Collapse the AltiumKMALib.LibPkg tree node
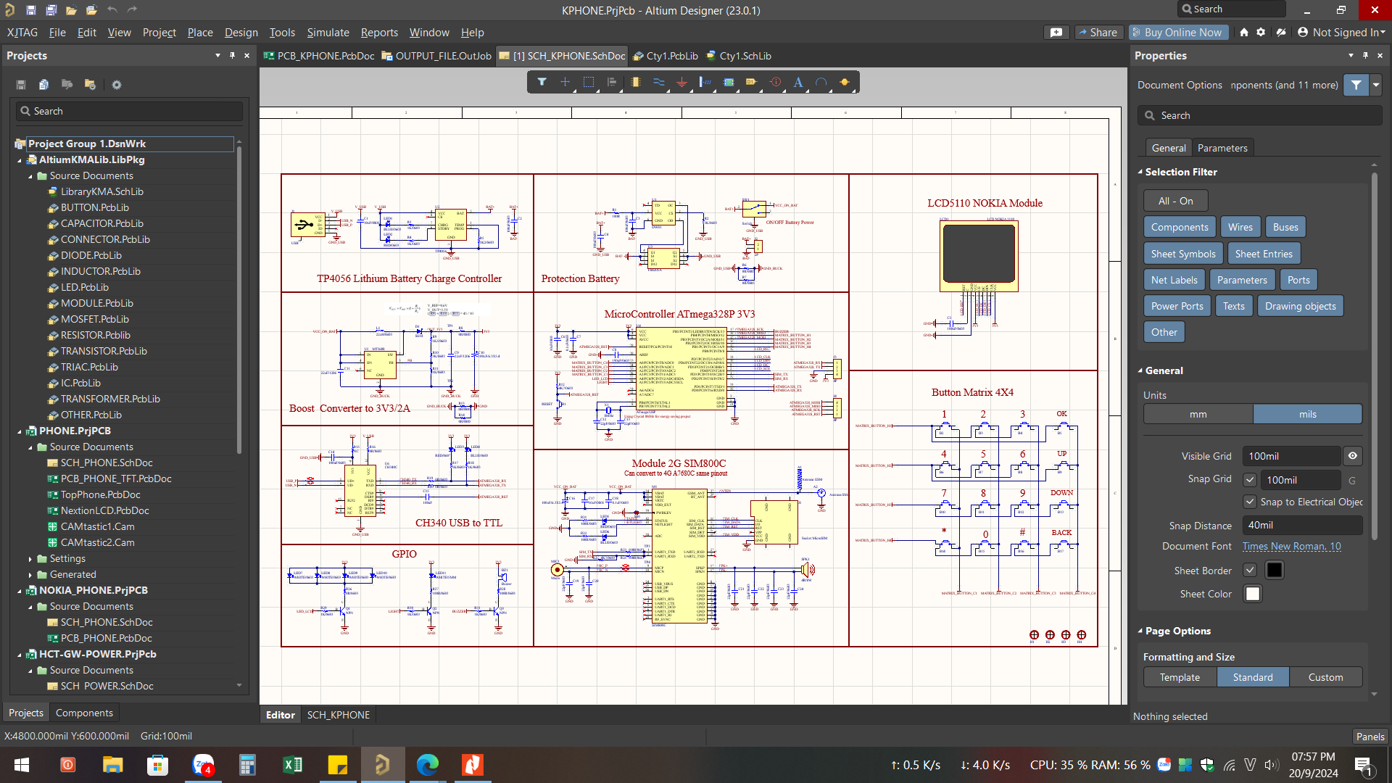 (x=20, y=159)
